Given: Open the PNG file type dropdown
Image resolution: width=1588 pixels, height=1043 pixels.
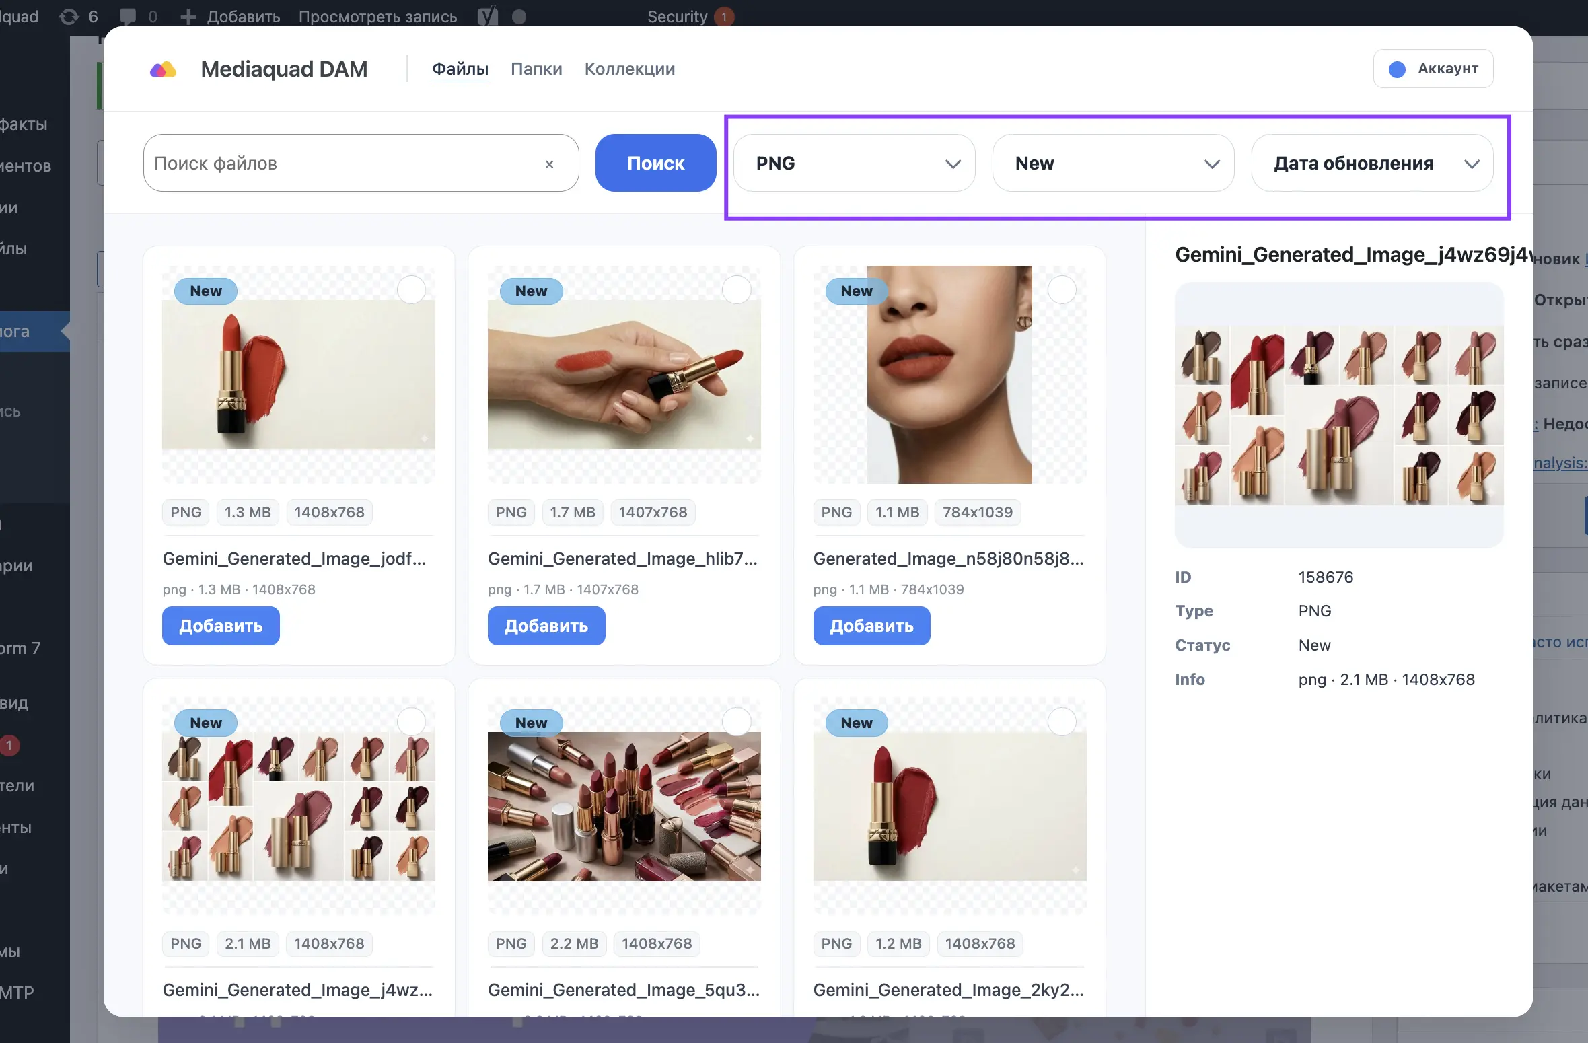Looking at the screenshot, I should (x=854, y=164).
